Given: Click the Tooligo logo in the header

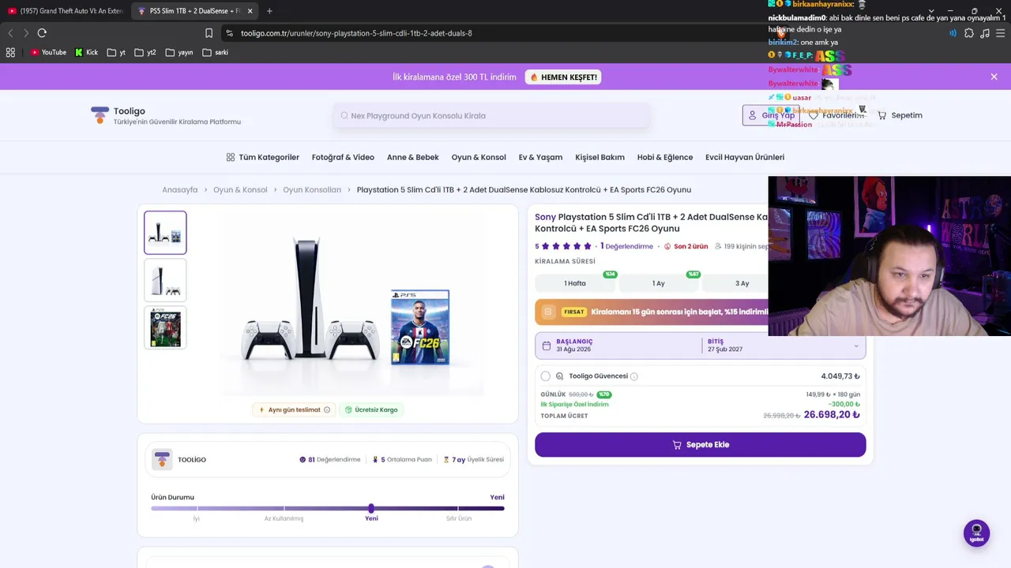Looking at the screenshot, I should (x=100, y=115).
